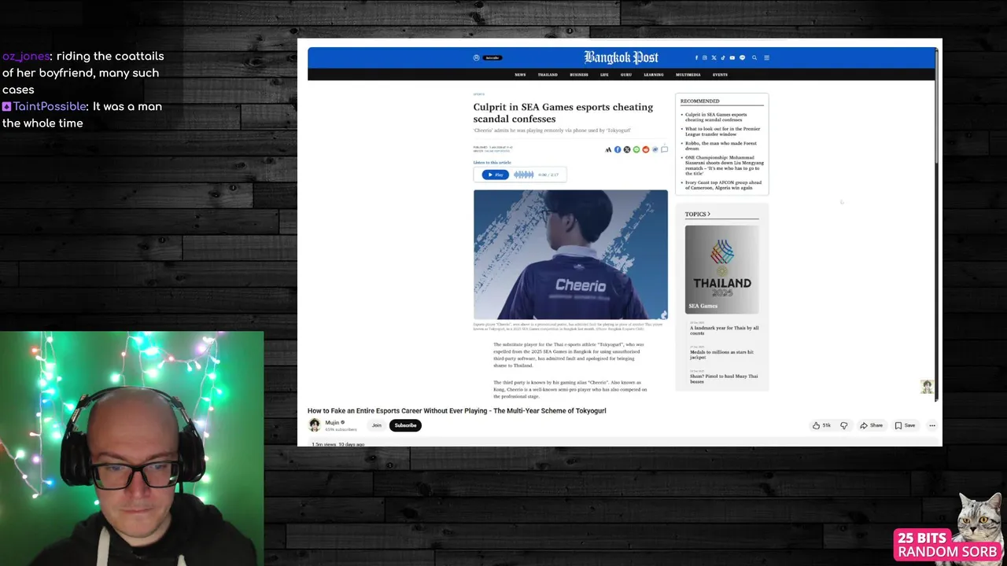
Task: Click the Line messenger header icon
Action: tap(742, 57)
